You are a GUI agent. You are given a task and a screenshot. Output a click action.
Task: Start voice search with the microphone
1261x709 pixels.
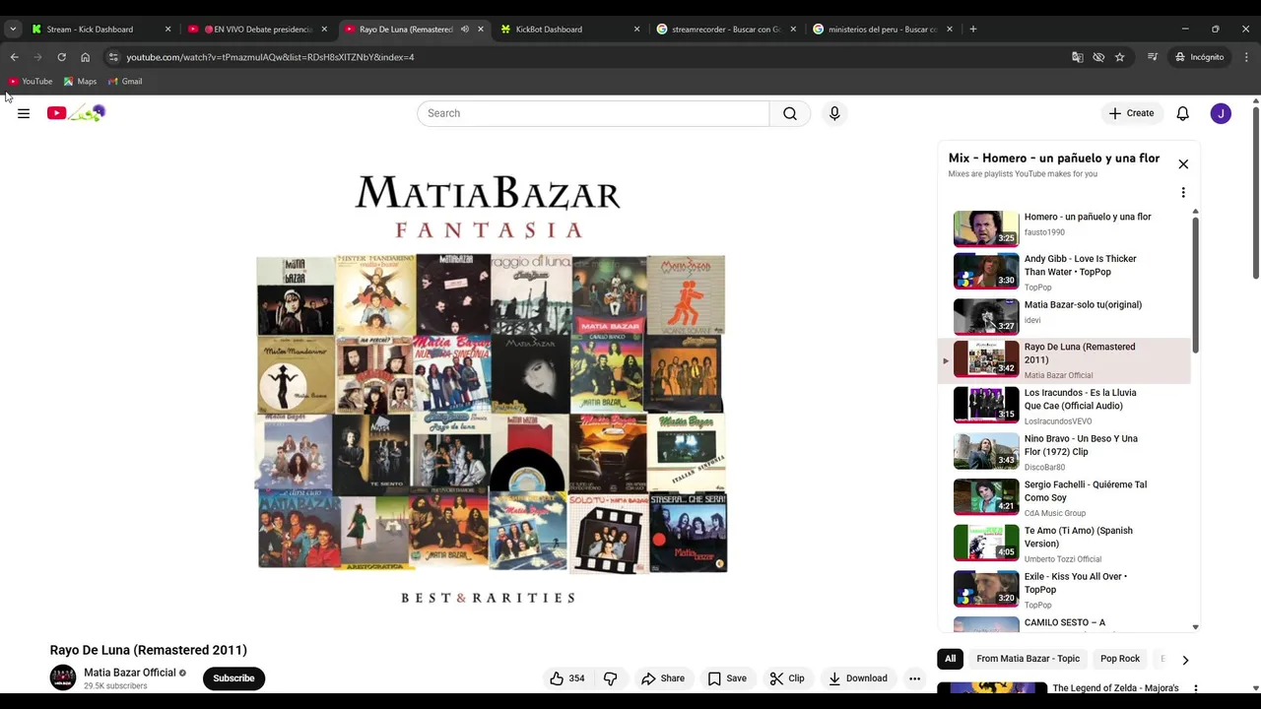[x=834, y=113]
